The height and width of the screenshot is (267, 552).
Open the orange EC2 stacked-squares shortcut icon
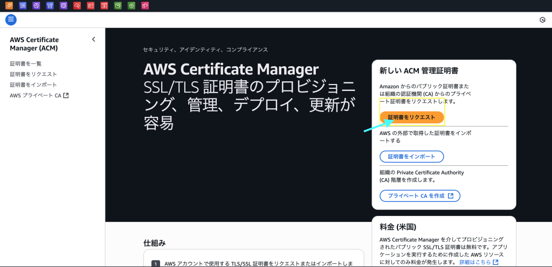tap(9, 5)
